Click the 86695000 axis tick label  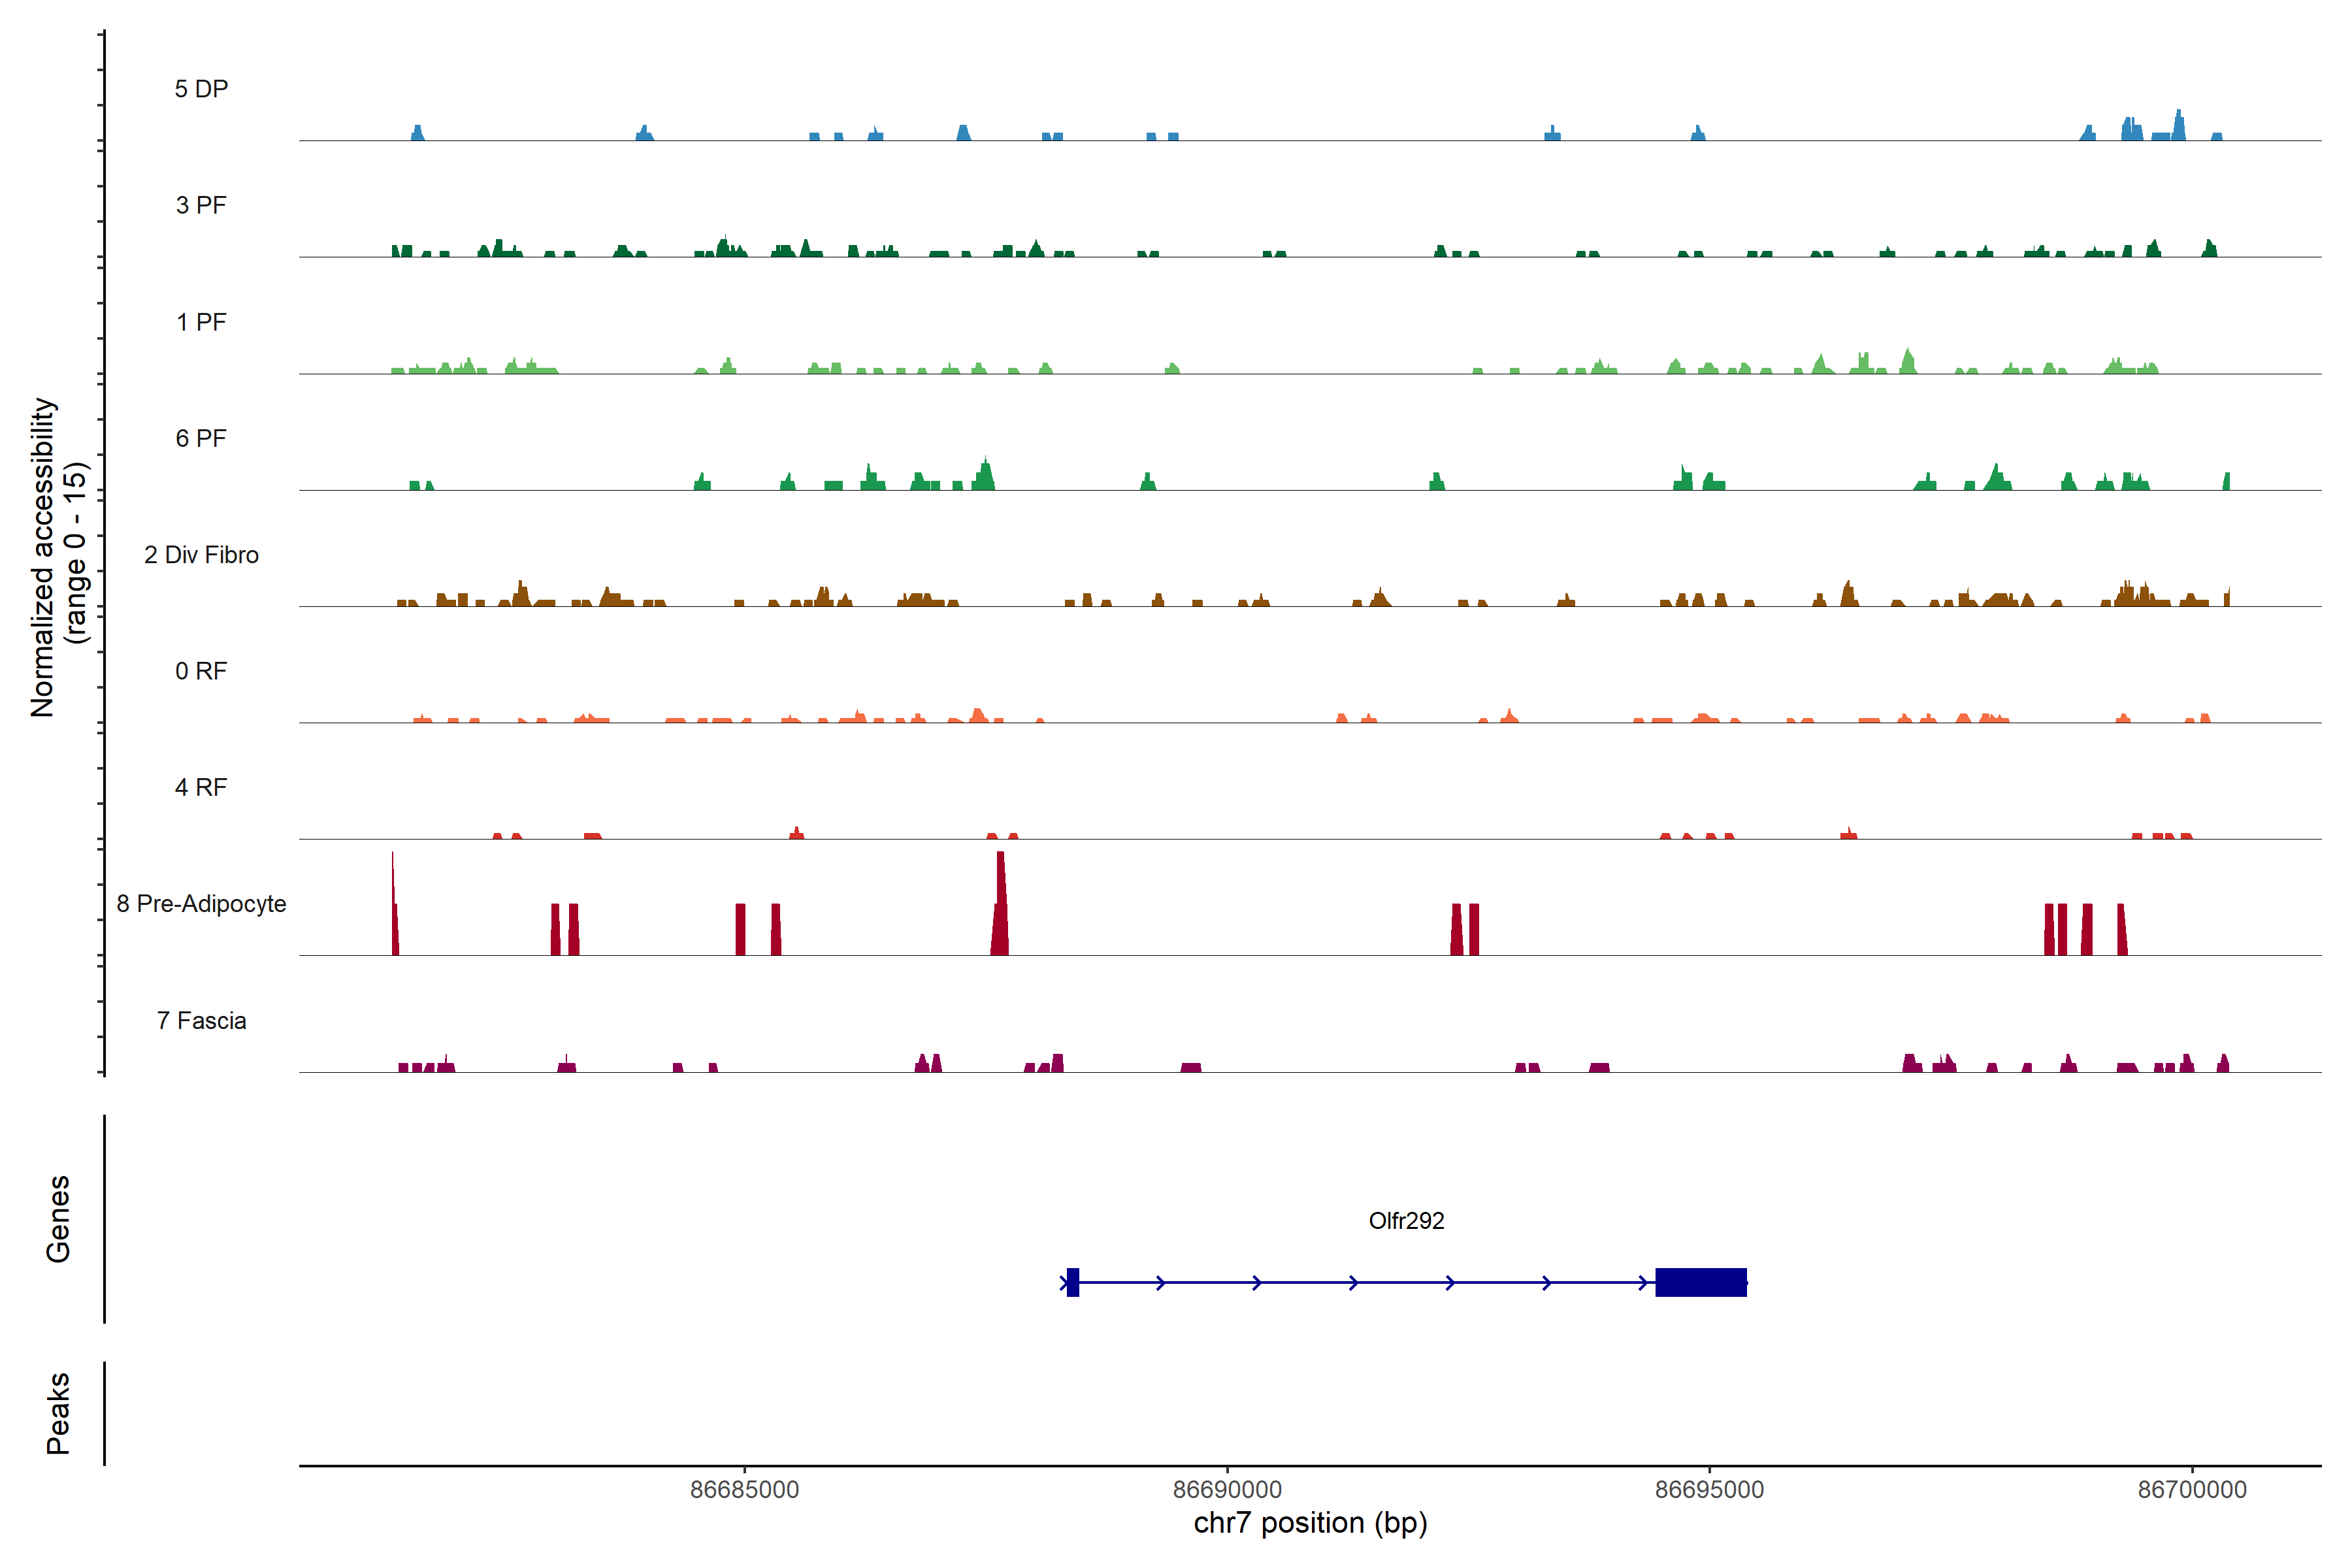point(1709,1489)
